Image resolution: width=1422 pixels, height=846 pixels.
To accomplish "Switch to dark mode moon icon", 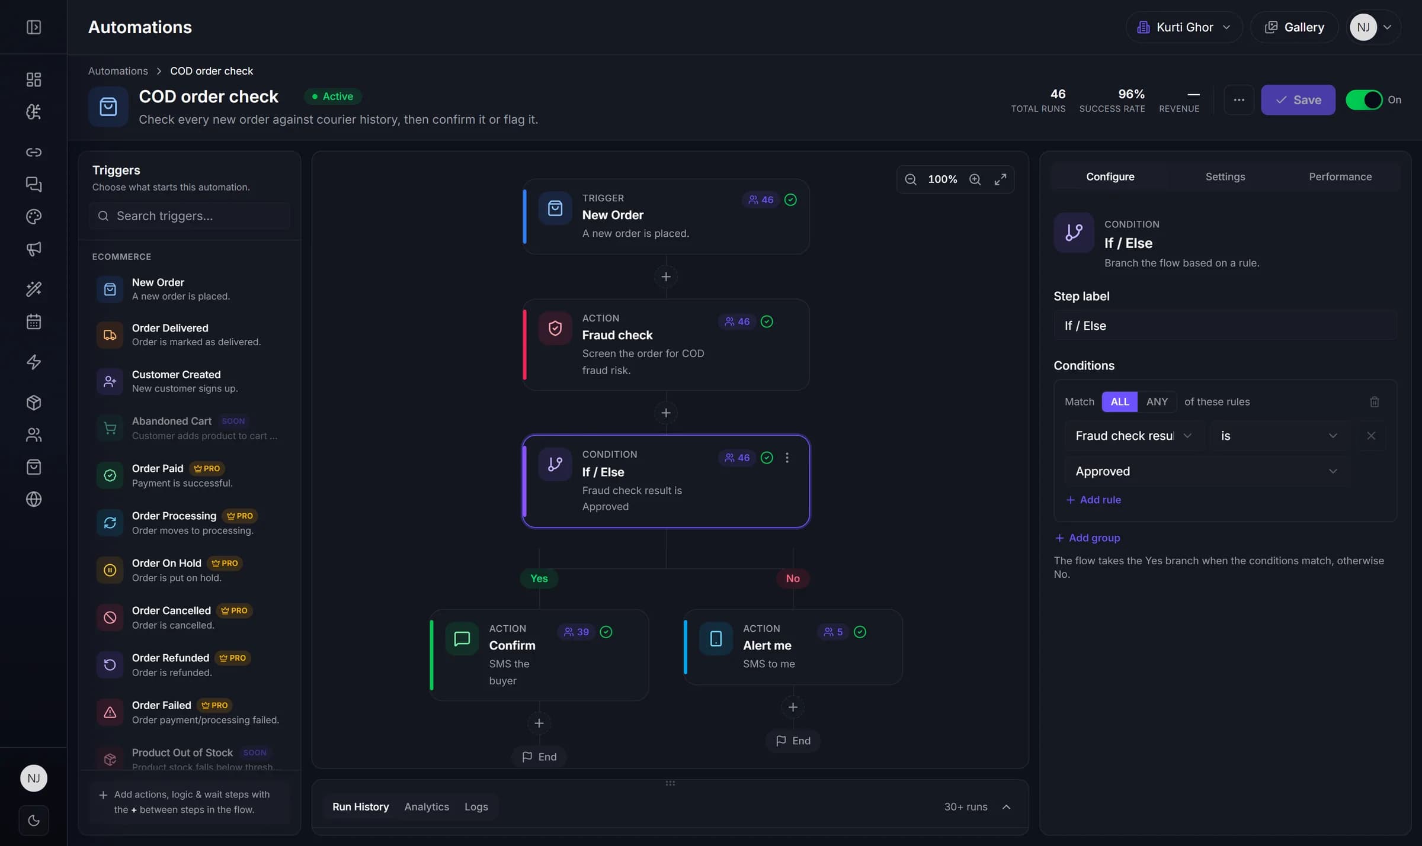I will click(x=34, y=821).
